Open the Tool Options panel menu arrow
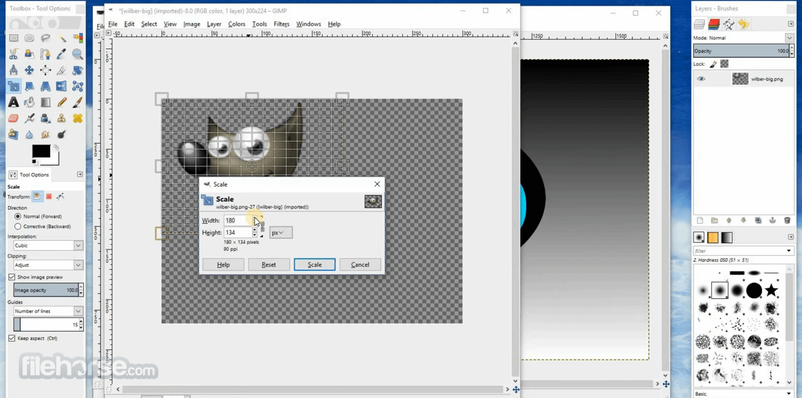This screenshot has width=802, height=398. [80, 174]
